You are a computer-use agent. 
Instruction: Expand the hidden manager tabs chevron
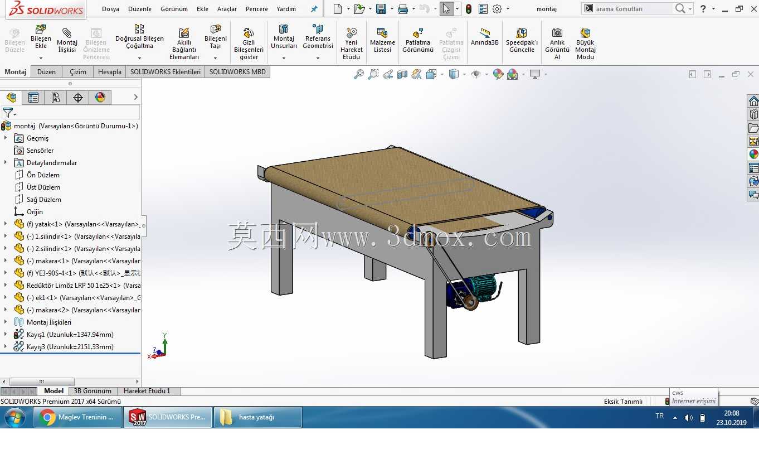[135, 97]
